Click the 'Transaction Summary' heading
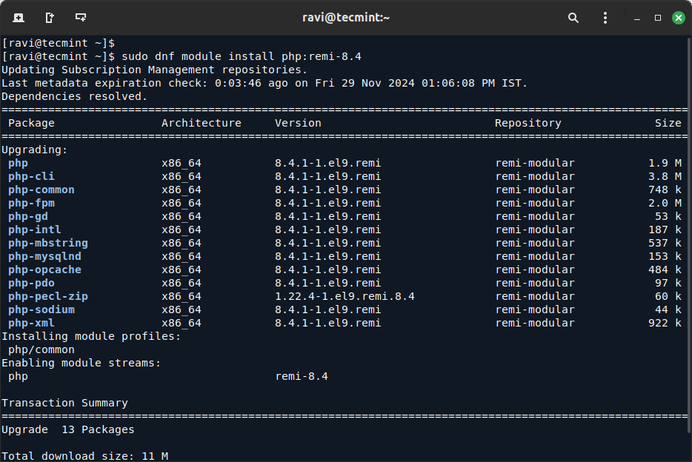Image resolution: width=692 pixels, height=462 pixels. pos(64,403)
